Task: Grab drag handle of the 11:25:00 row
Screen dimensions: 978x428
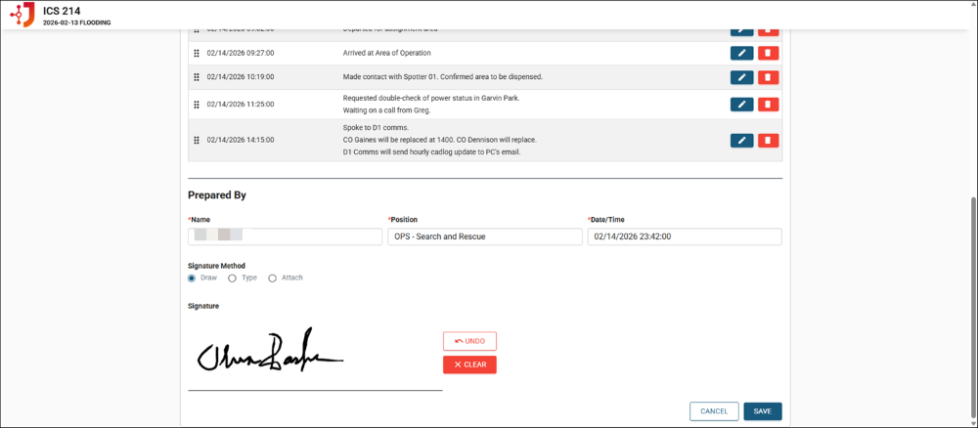Action: point(197,104)
